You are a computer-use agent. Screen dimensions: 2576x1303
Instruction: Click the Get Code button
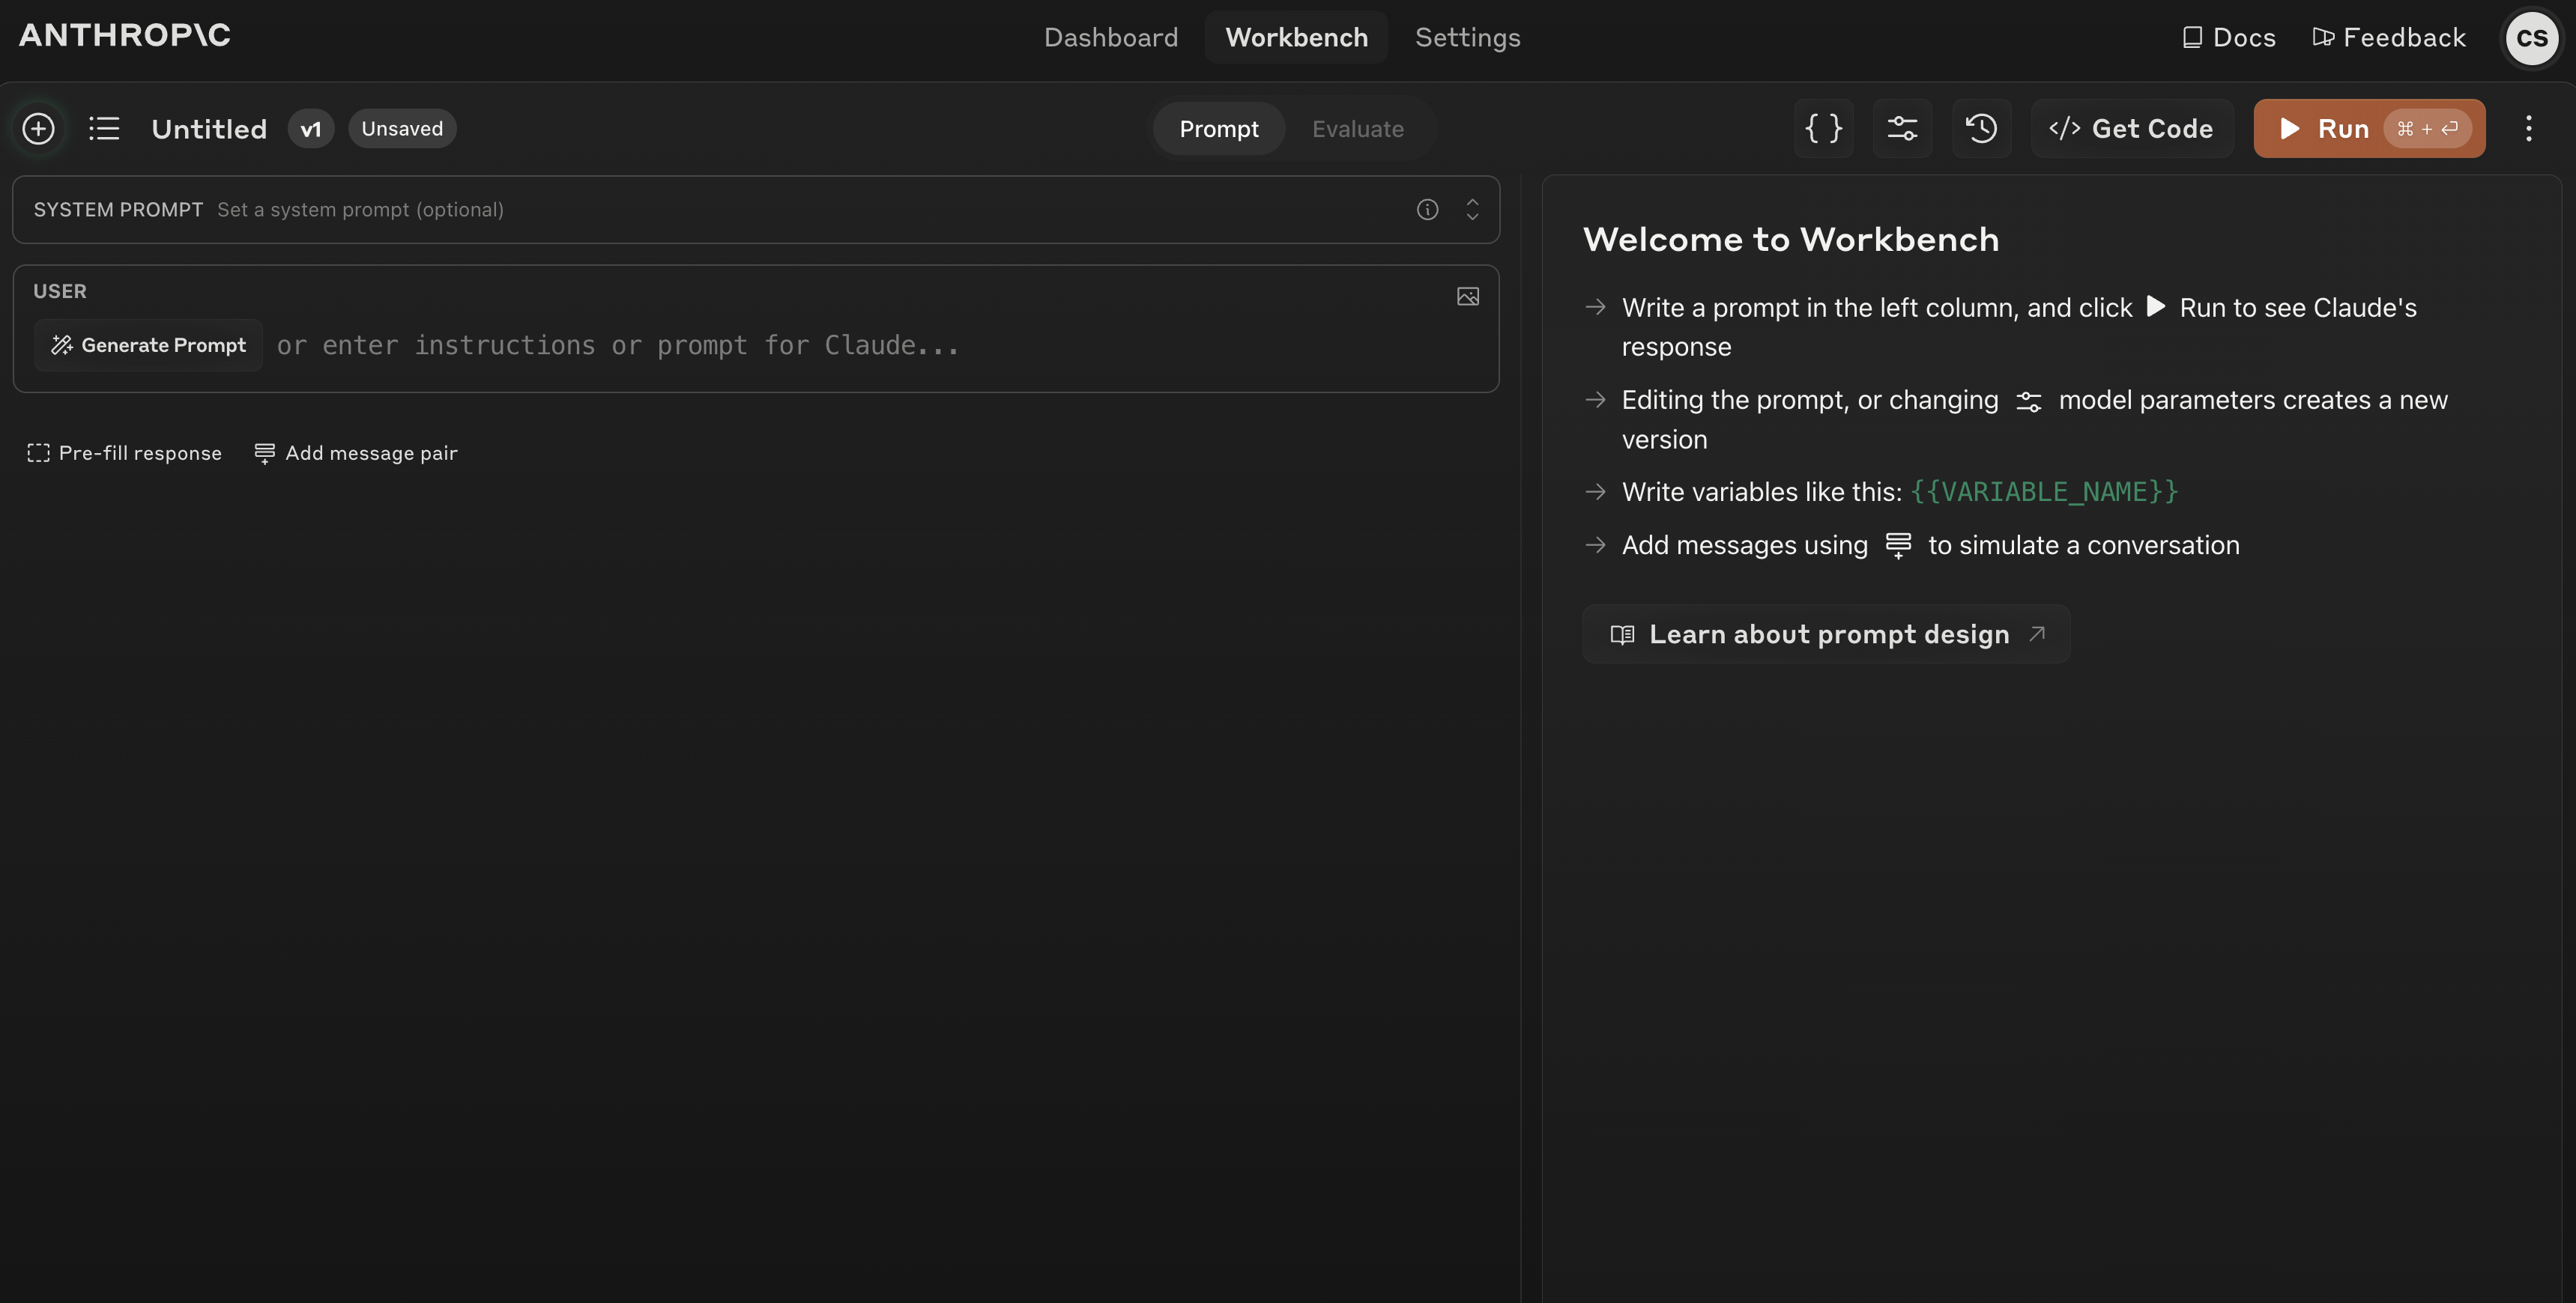coord(2131,129)
